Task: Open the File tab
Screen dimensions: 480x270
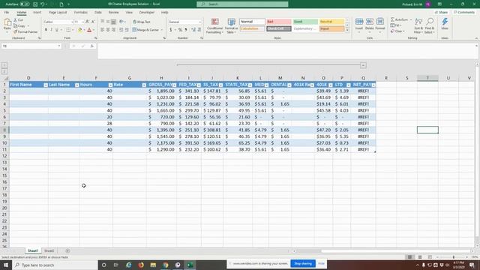Action: coord(7,12)
